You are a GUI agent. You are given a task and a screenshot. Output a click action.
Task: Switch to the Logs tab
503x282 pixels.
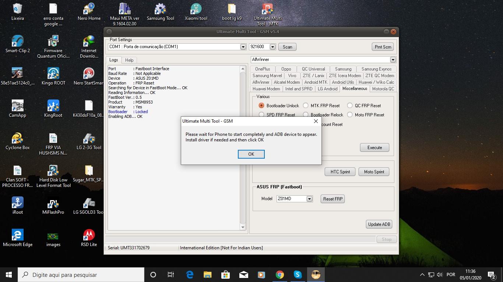pos(114,60)
